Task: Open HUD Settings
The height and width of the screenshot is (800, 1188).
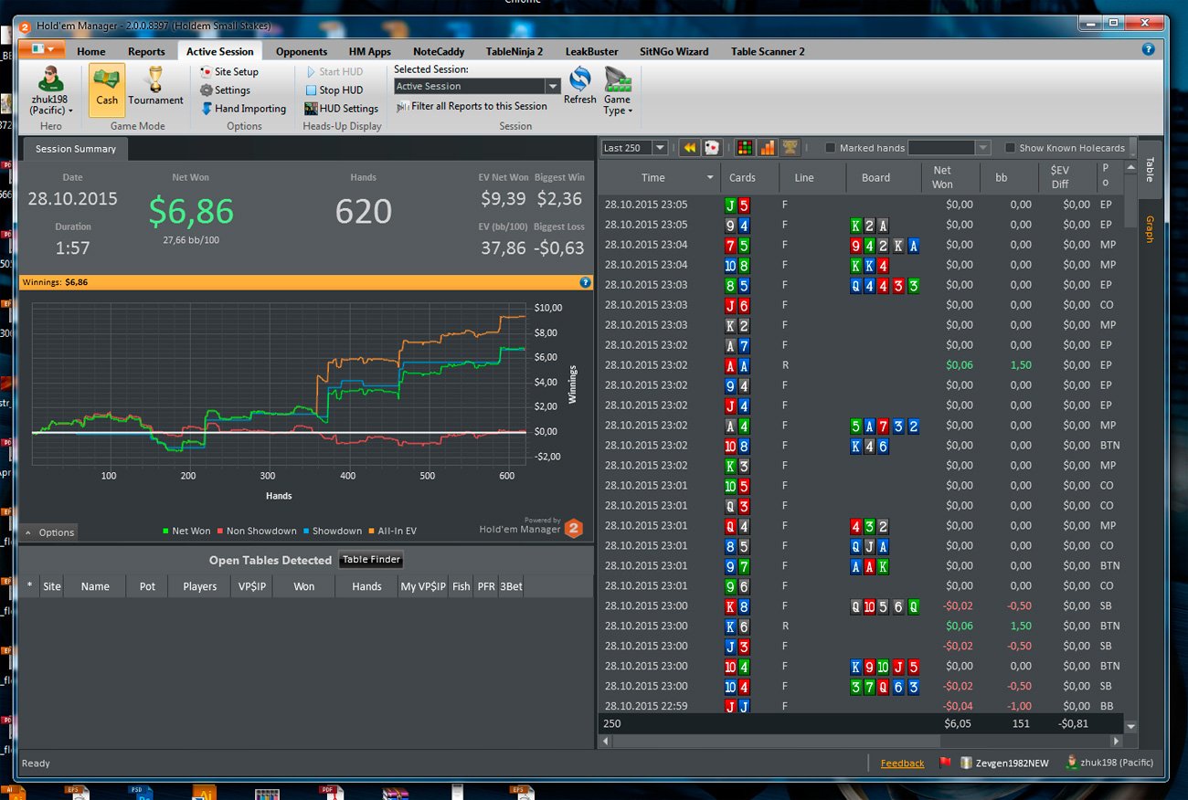Action: [341, 109]
